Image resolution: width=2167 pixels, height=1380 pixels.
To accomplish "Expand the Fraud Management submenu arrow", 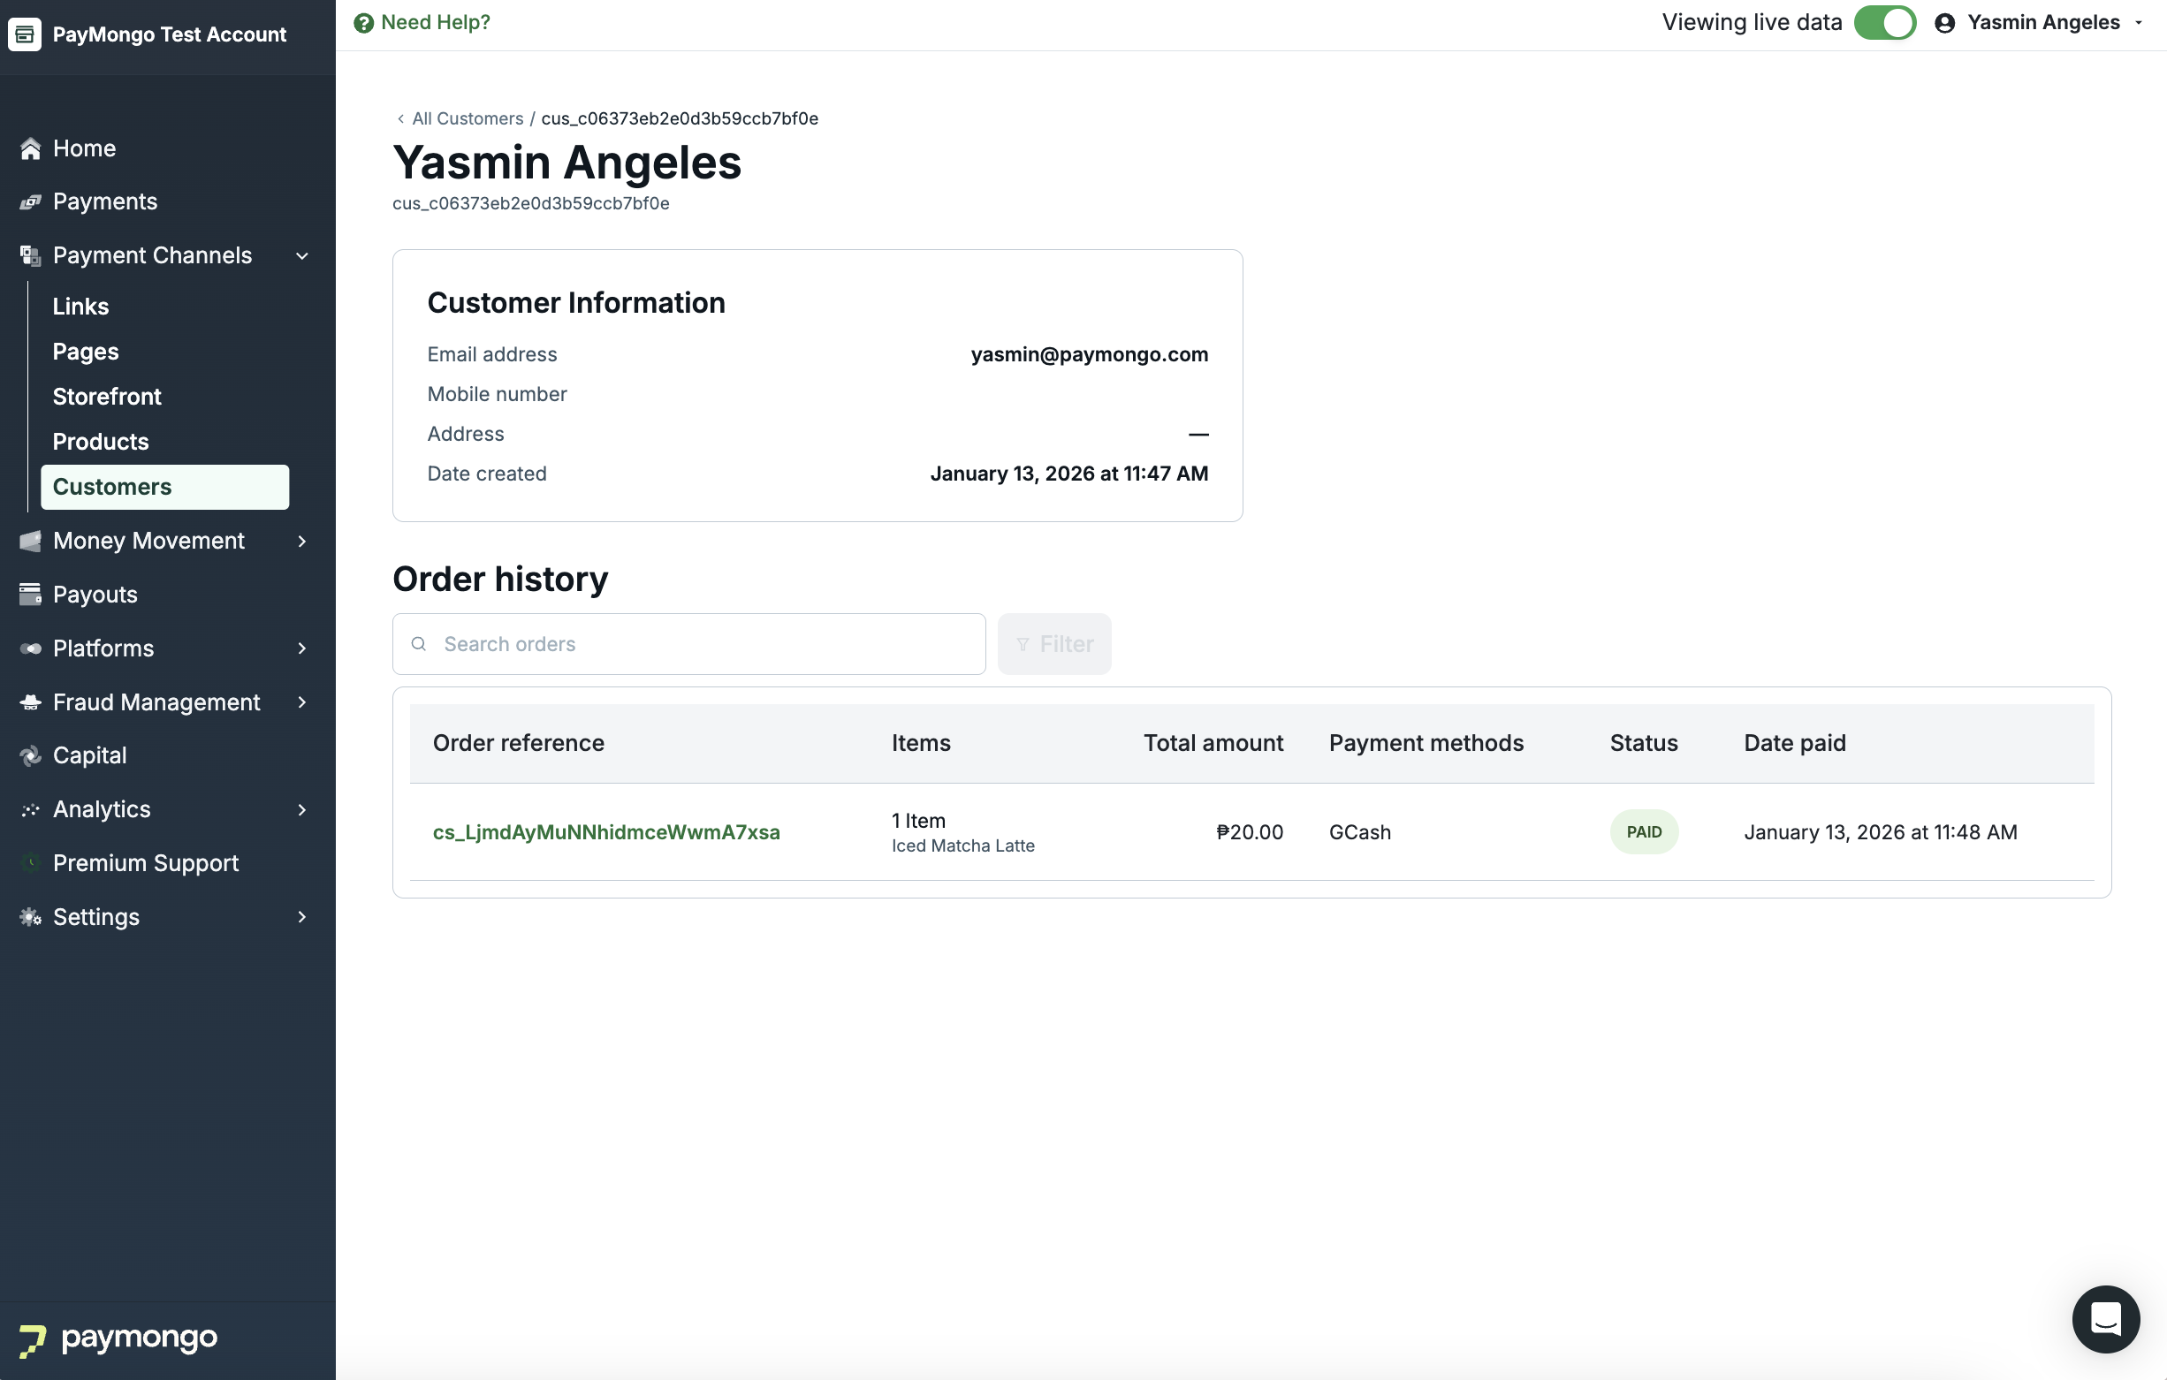I will pos(302,701).
